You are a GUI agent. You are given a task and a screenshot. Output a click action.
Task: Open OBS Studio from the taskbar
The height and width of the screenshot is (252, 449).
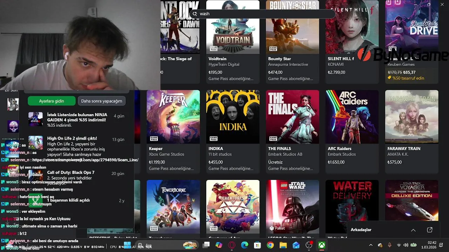point(309,245)
